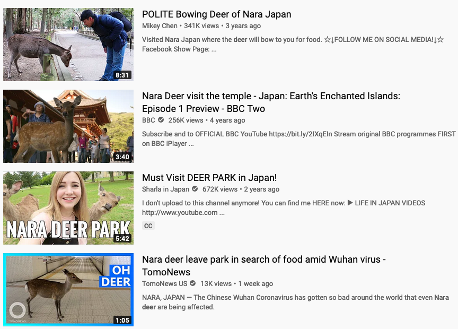The image size is (458, 329).
Task: Click the CC closed captions badge
Action: pyautogui.click(x=148, y=226)
